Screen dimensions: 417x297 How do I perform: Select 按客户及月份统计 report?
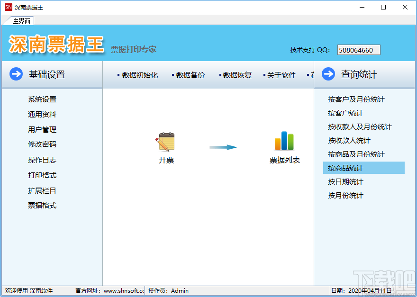click(356, 99)
